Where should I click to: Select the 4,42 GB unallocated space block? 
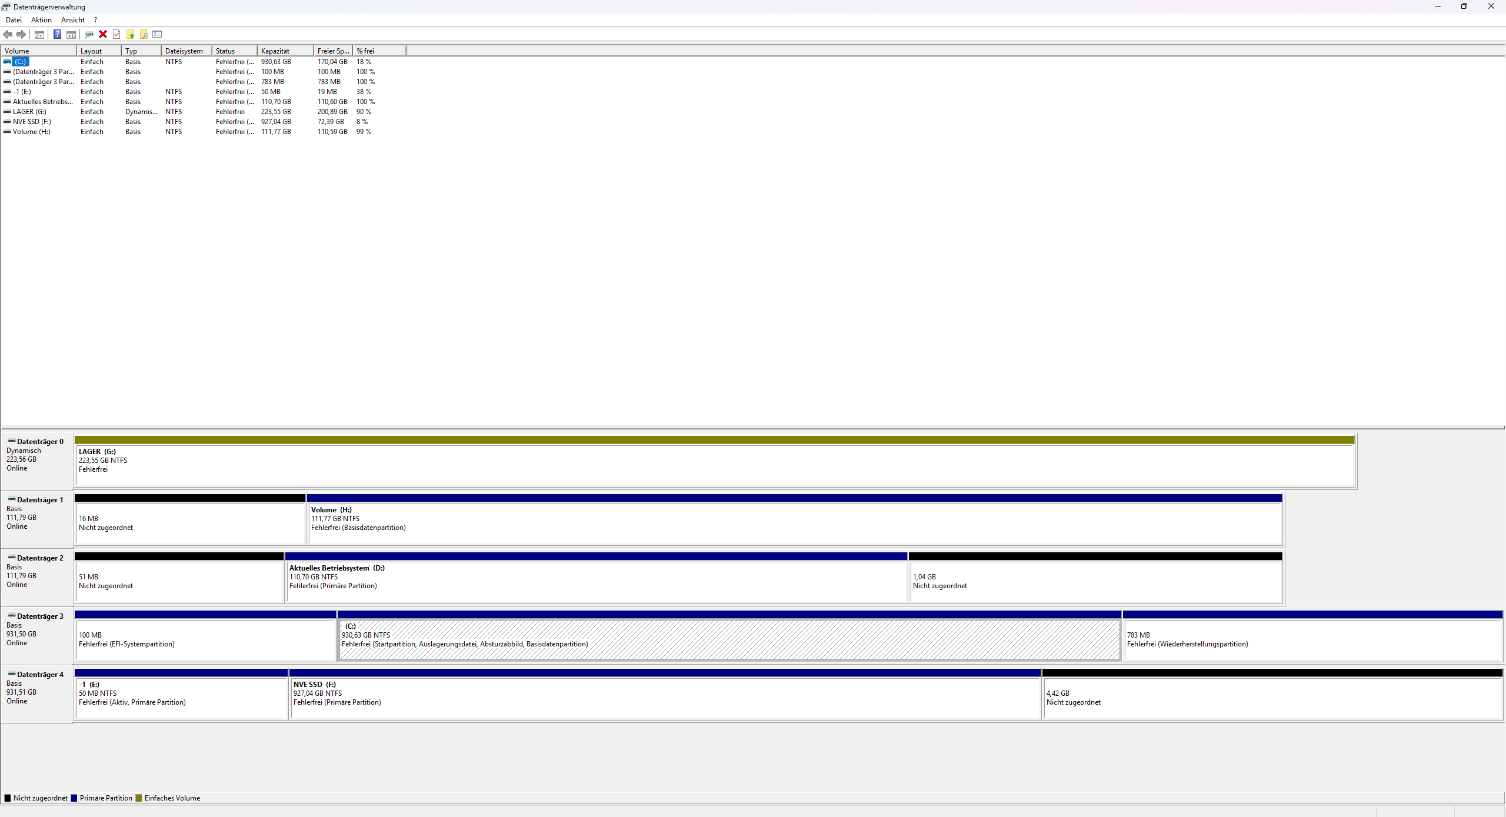pos(1272,698)
